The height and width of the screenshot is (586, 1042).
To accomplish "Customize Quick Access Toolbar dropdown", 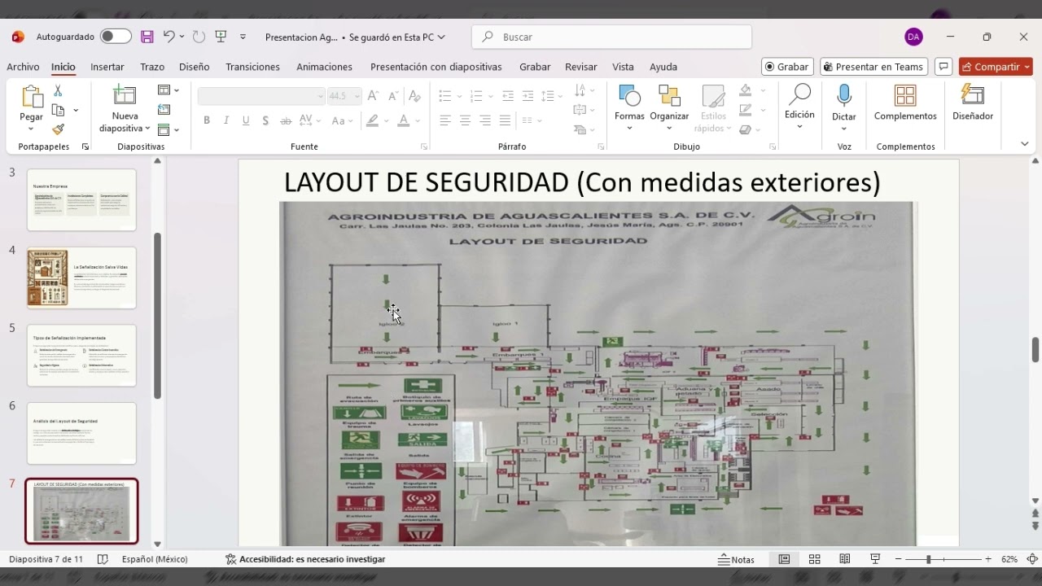I will 243,37.
